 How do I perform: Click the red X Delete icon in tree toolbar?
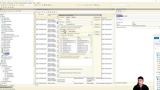[x=10, y=11]
